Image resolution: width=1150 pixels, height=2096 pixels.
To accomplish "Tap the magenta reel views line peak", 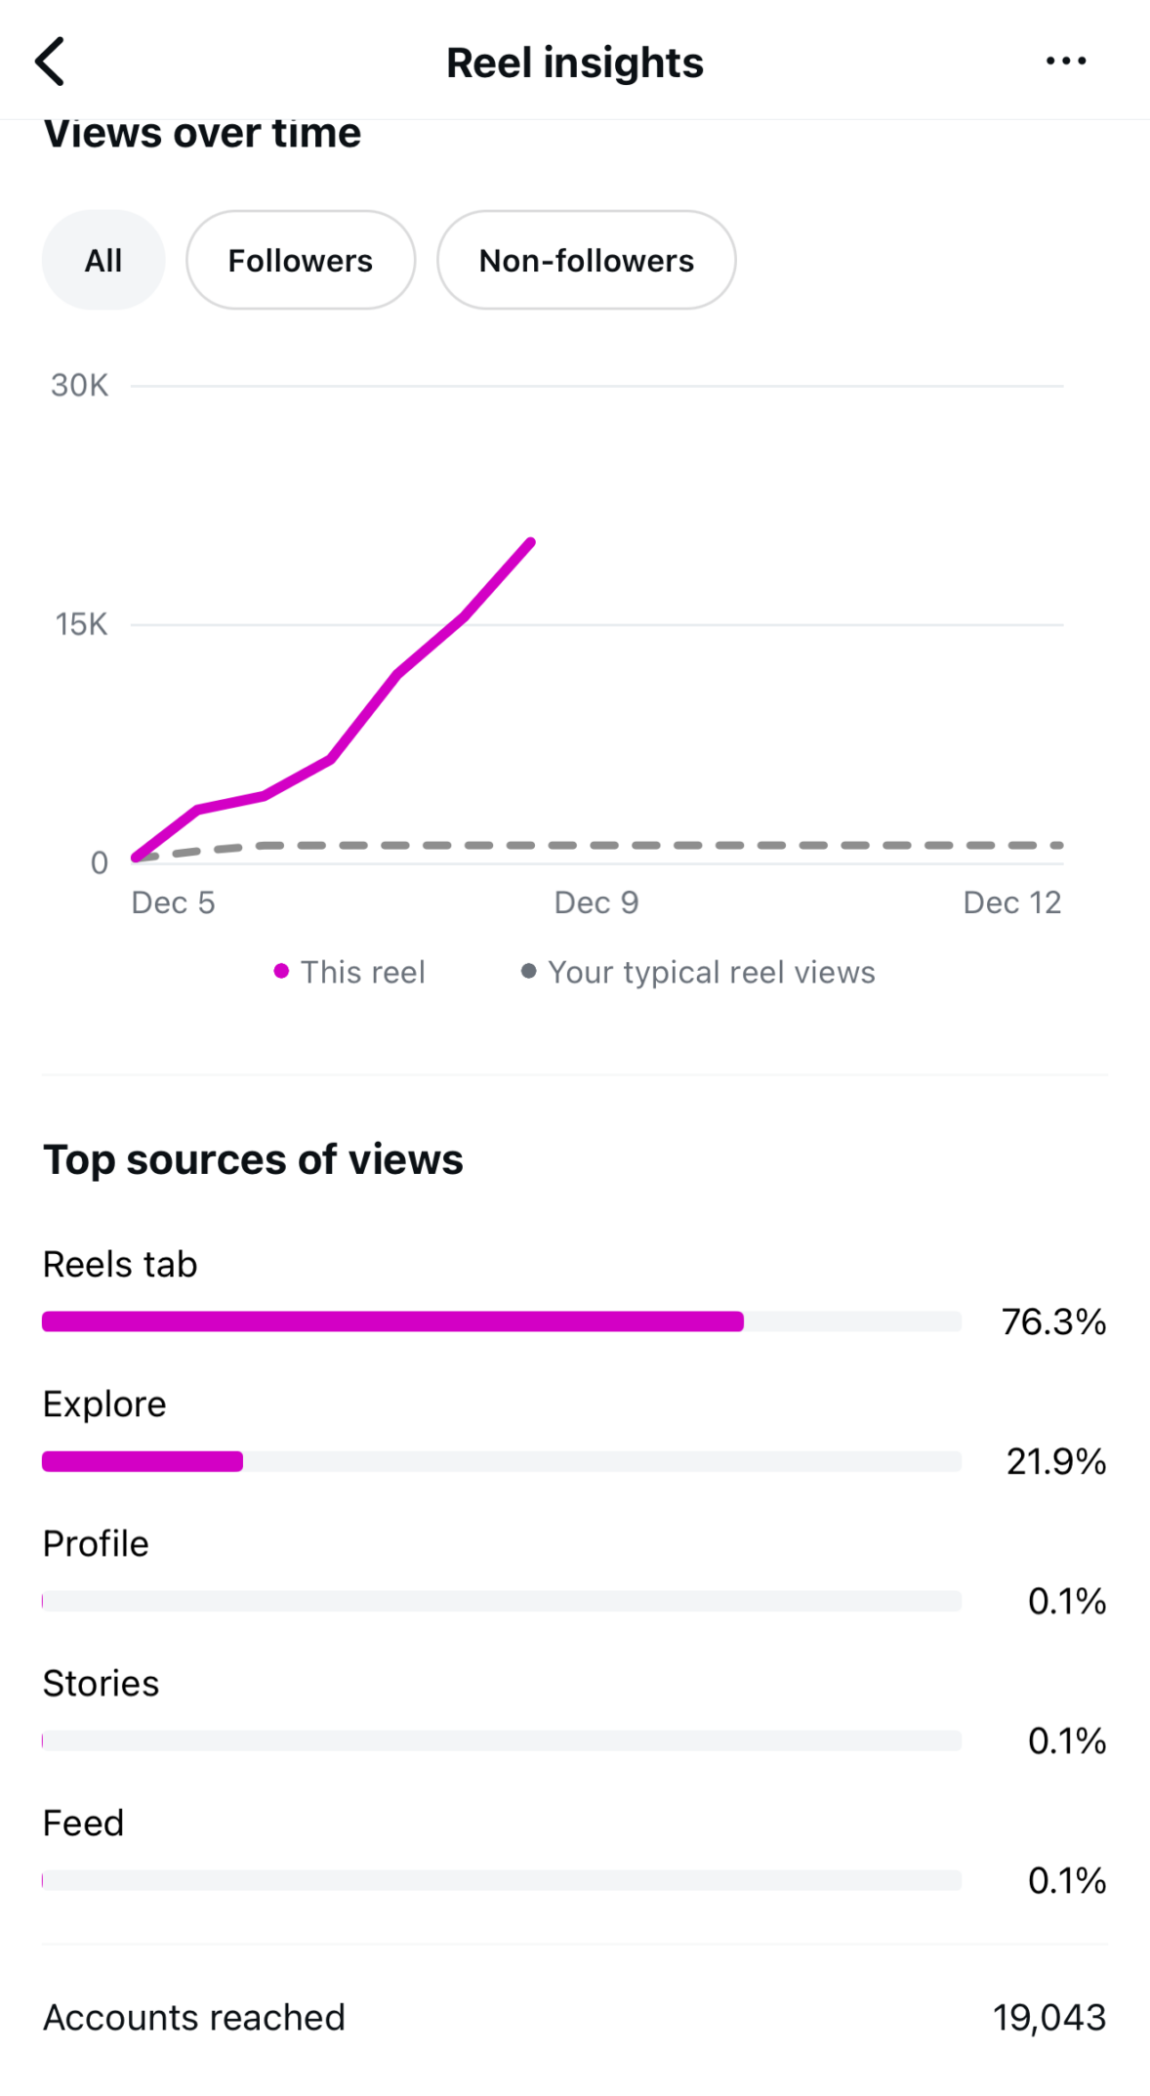I will click(530, 541).
